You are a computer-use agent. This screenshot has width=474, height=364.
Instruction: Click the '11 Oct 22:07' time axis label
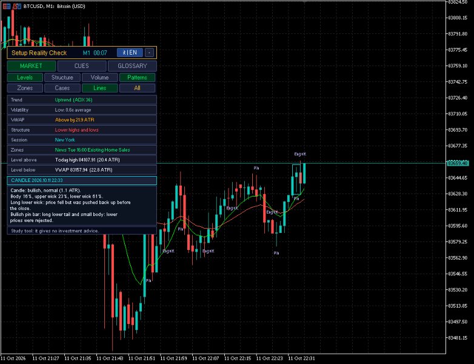click(205, 359)
